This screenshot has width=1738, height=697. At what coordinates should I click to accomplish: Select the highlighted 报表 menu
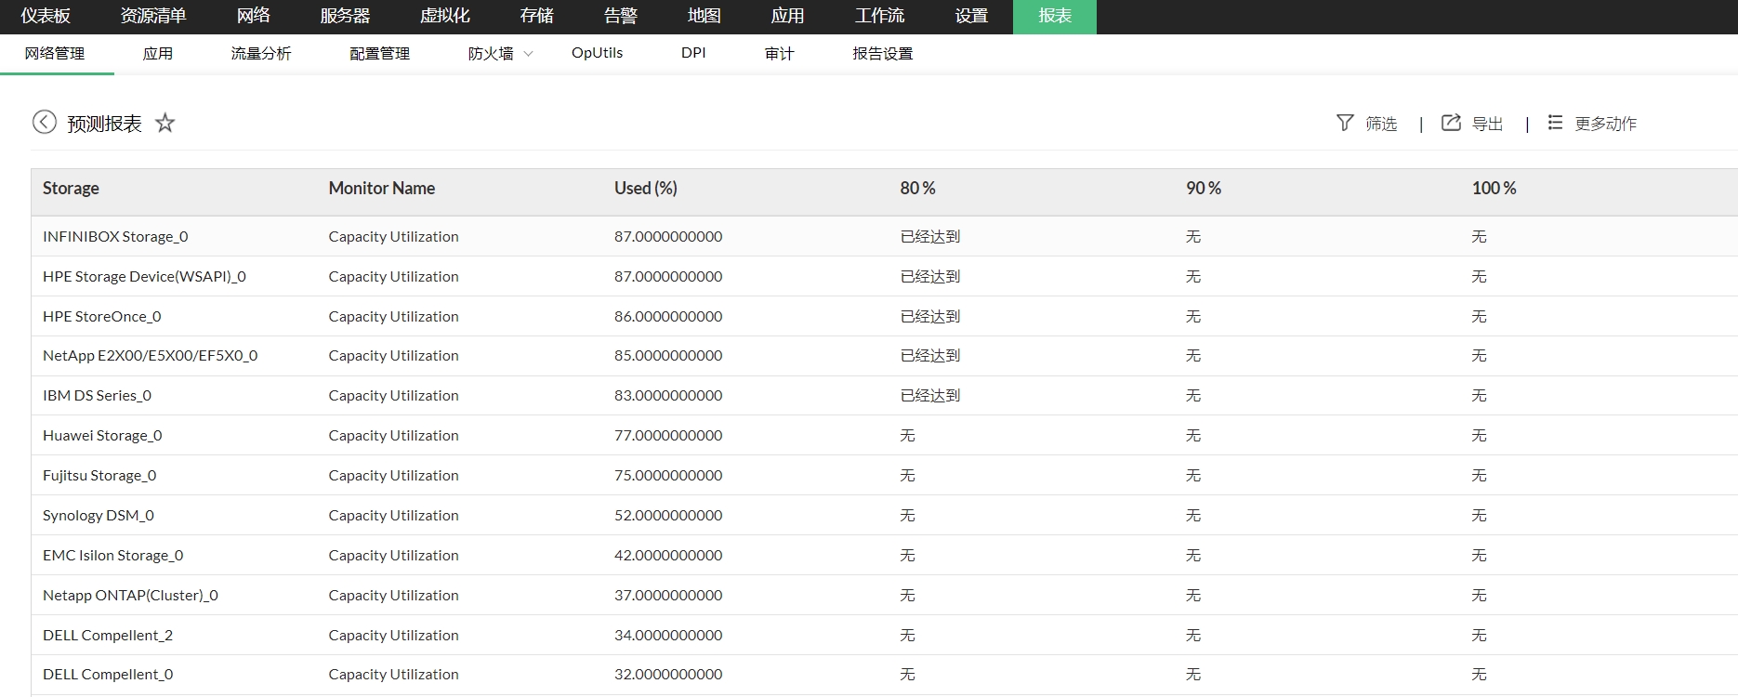click(x=1055, y=17)
